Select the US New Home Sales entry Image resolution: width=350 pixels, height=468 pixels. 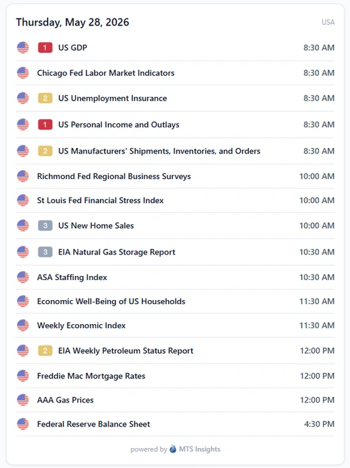coord(96,226)
